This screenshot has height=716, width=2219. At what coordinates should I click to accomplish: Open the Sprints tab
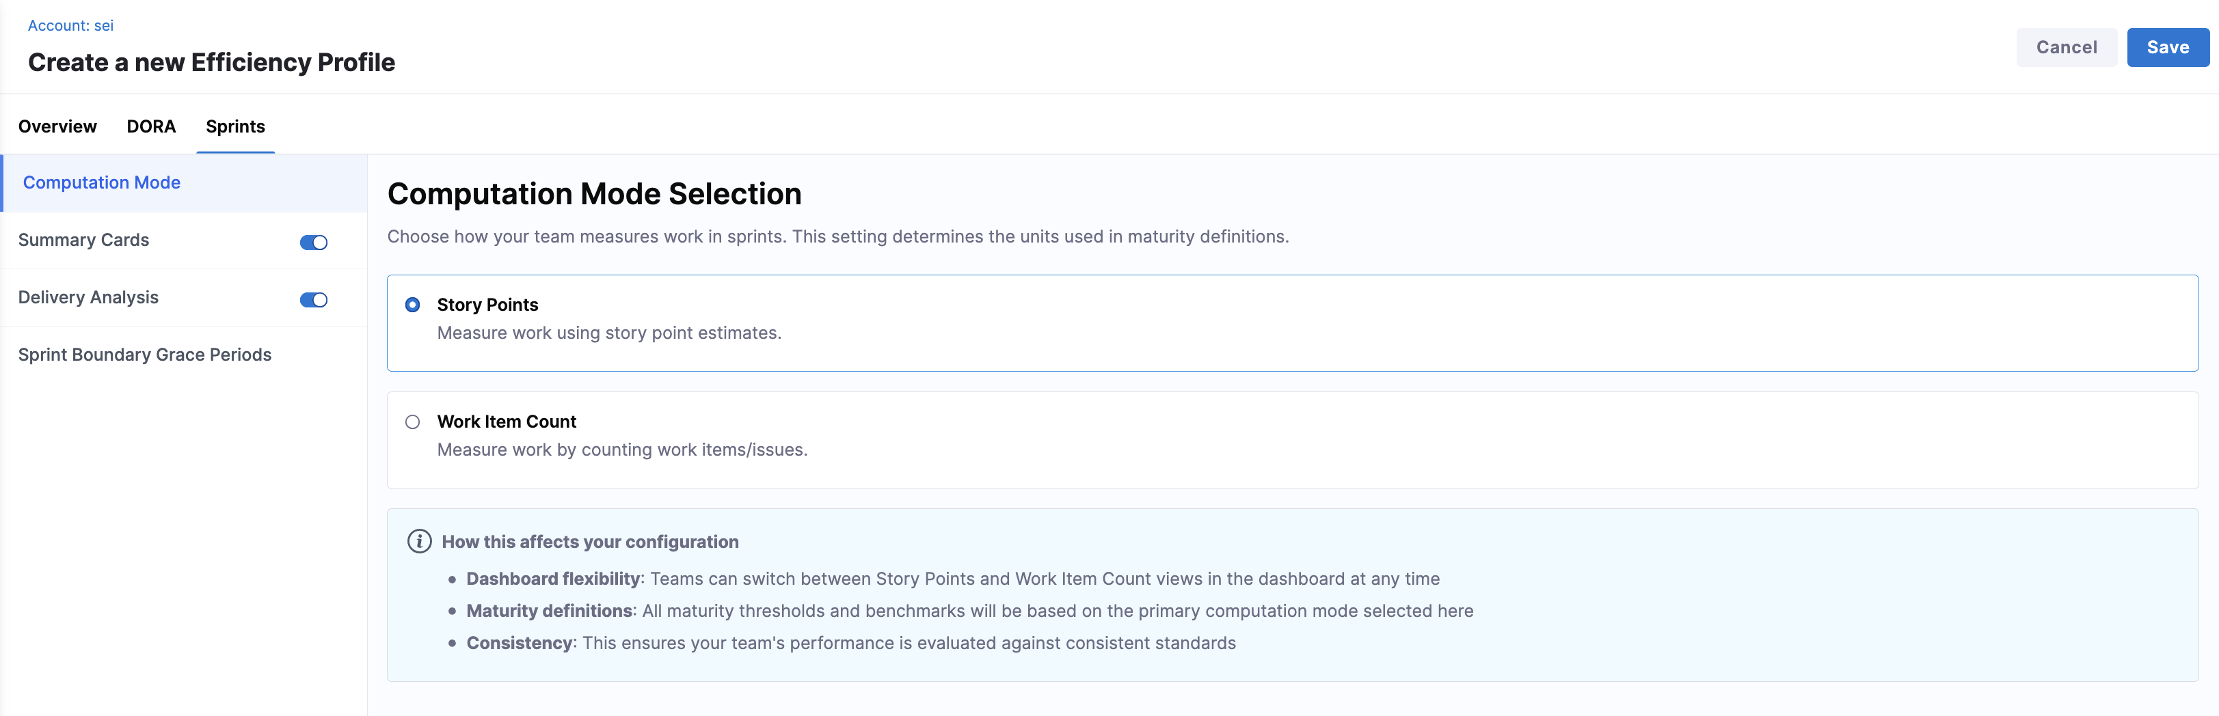click(x=235, y=126)
